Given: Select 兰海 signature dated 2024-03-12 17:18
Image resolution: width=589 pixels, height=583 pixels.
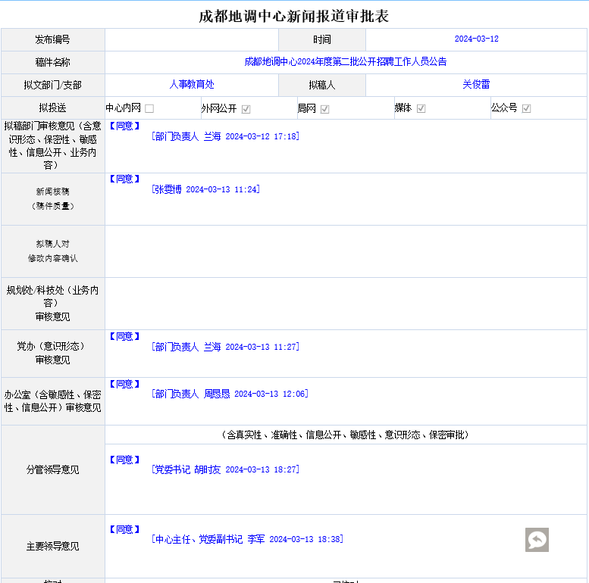Looking at the screenshot, I should tap(225, 137).
